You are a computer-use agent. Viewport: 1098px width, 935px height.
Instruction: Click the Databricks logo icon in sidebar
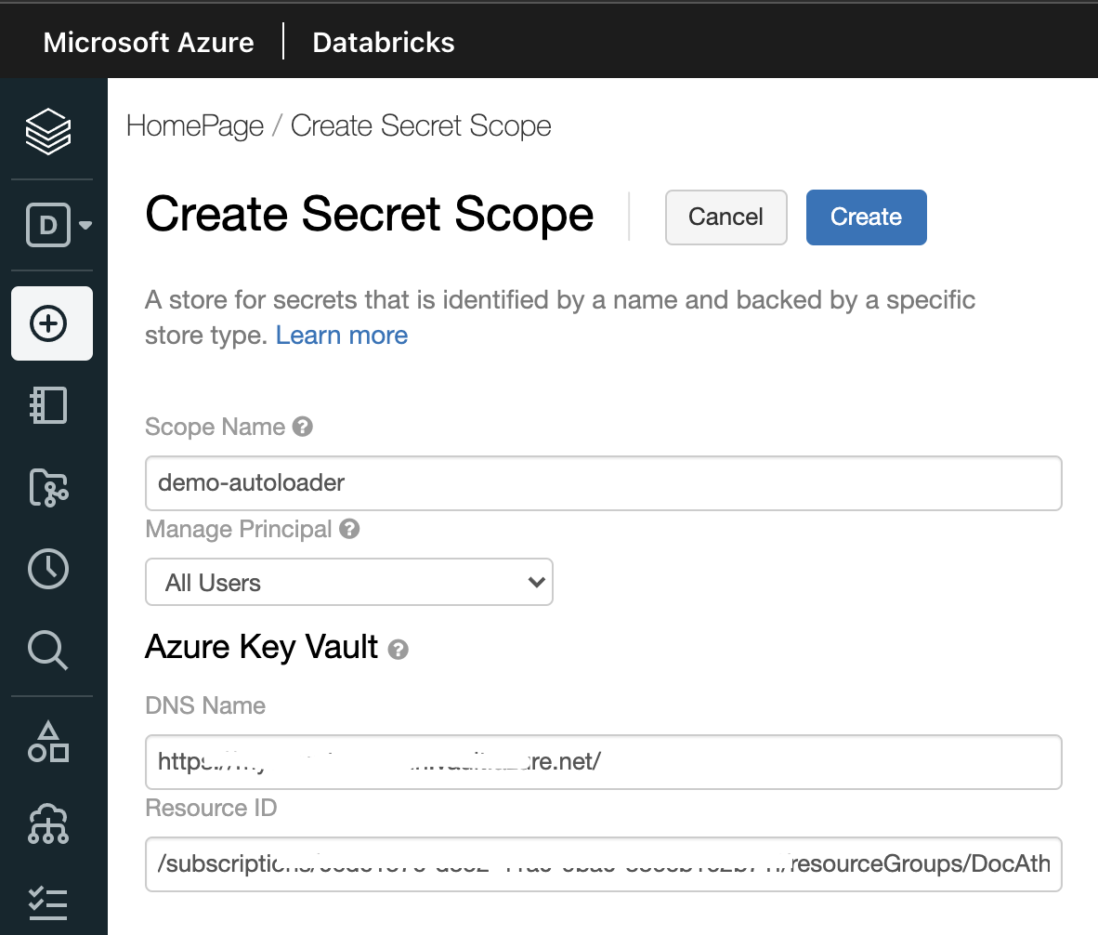(48, 131)
